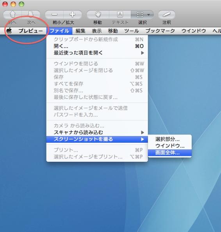Screen dimensions: 221x232
Task: Open the ツール menu
Action: (x=132, y=31)
